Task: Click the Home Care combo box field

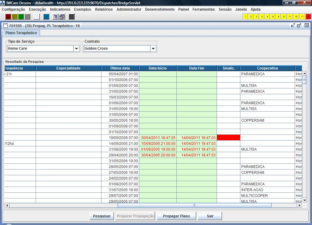Action: pyautogui.click(x=40, y=48)
